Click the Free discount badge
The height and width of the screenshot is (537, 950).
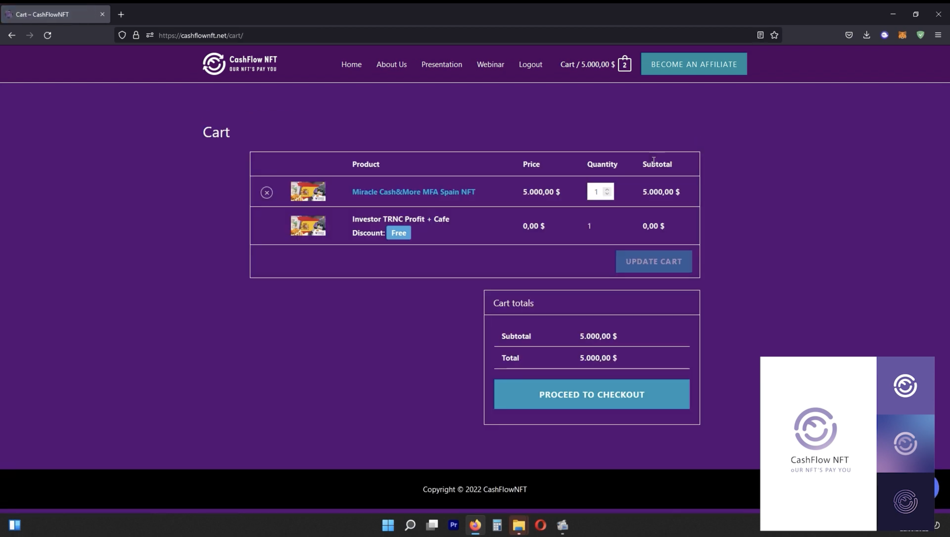point(398,233)
